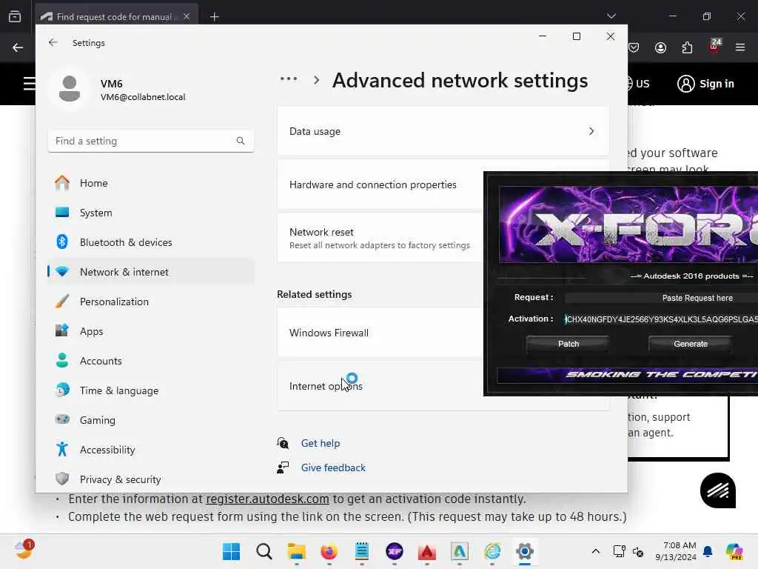Viewport: 758px width, 569px height.
Task: Open Windows Firewall related setting
Action: click(x=380, y=333)
